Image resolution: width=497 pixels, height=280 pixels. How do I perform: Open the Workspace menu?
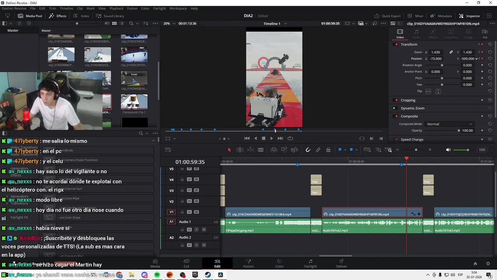[178, 8]
